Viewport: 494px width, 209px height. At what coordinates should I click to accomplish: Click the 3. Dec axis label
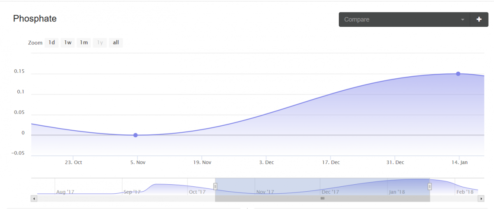(x=266, y=162)
